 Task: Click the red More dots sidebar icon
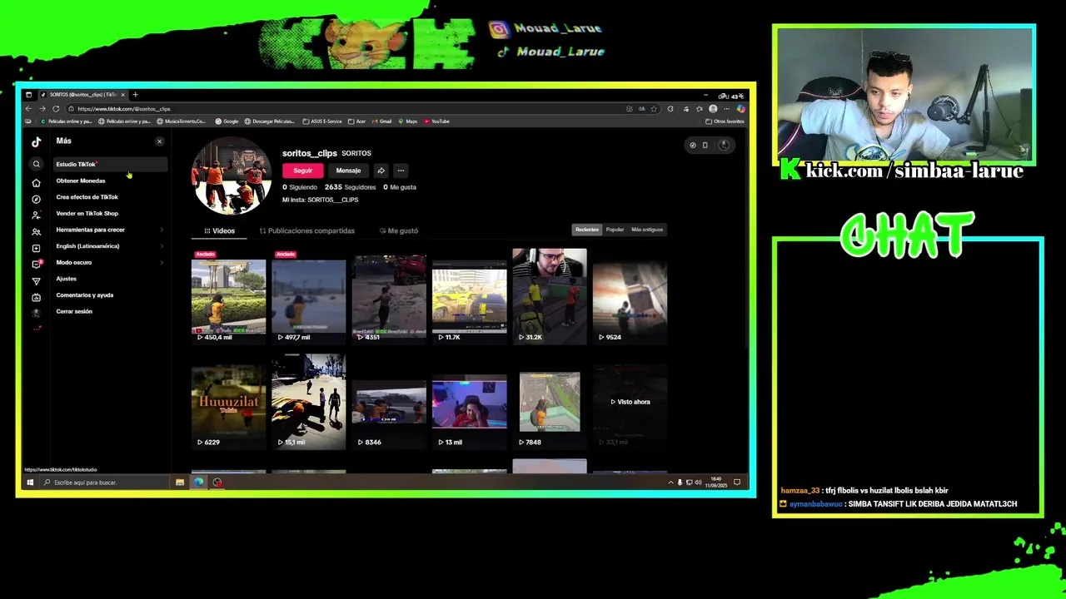click(x=36, y=329)
